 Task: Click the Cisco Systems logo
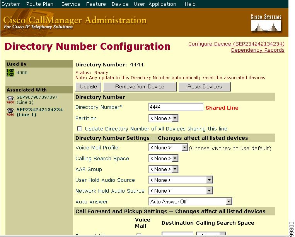(266, 23)
